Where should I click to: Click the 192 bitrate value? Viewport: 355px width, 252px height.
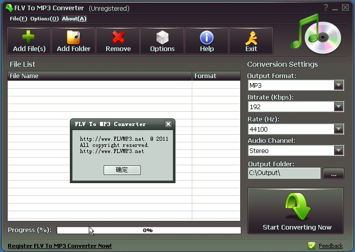point(255,107)
